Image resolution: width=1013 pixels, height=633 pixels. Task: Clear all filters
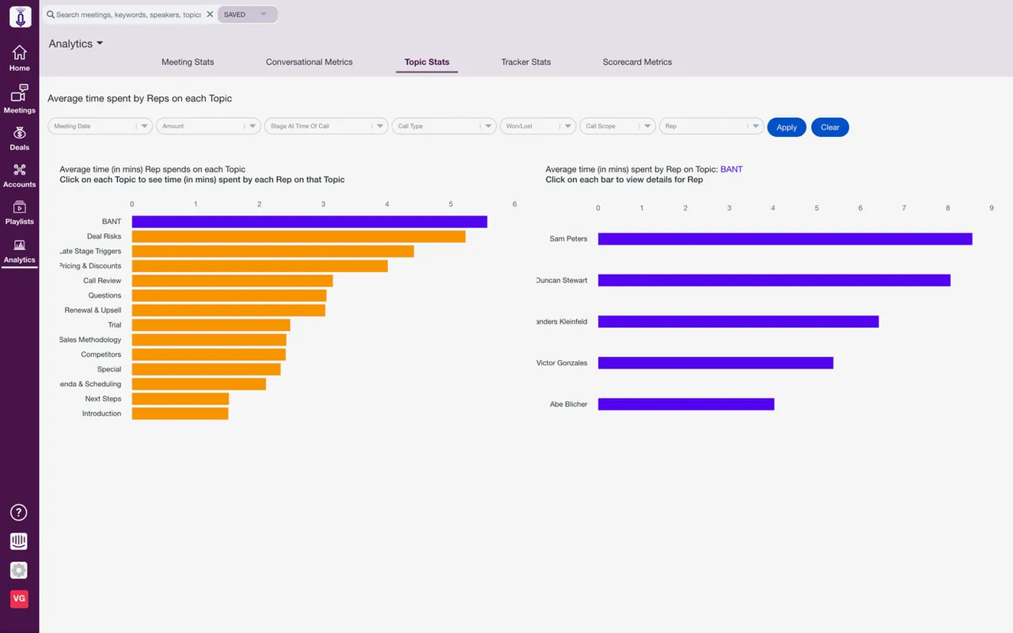coord(830,127)
